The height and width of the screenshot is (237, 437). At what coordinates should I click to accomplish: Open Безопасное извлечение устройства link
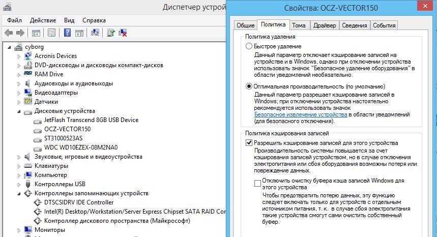[301, 114]
